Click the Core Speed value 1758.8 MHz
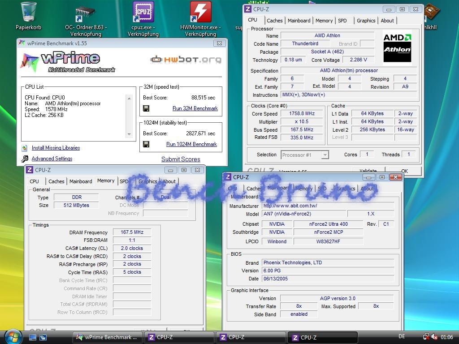 [302, 113]
